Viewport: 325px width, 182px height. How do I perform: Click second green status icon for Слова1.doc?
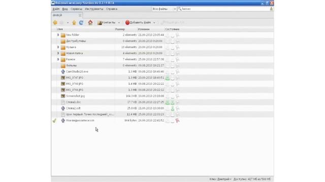pos(173,102)
